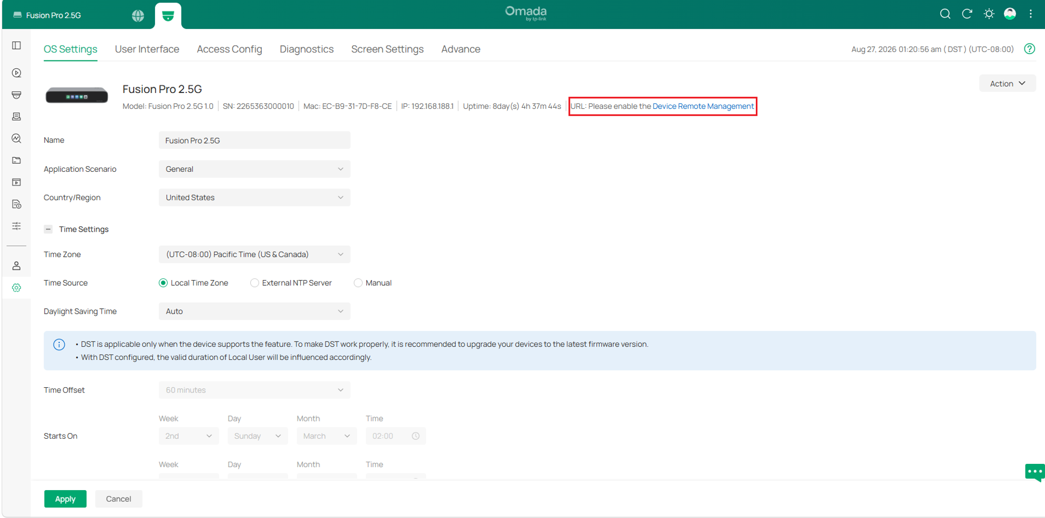Viewport: 1045px width, 518px height.
Task: Click the date and time display text
Action: [x=933, y=49]
